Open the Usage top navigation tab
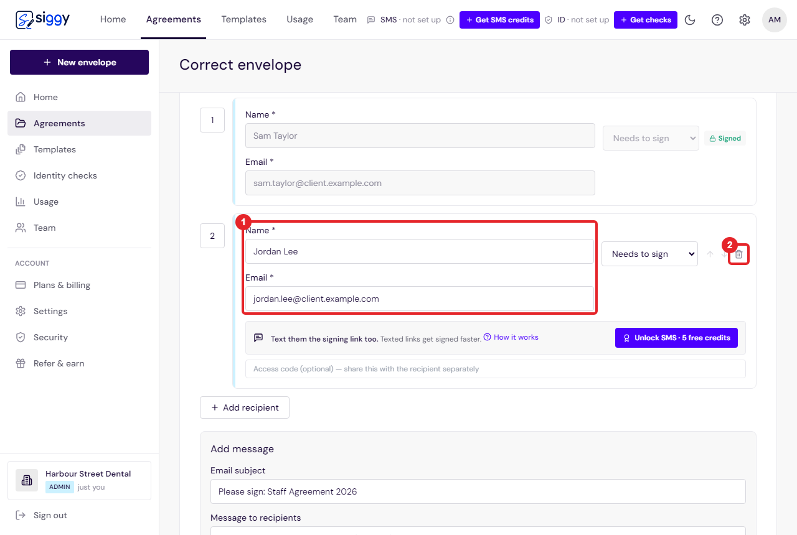The height and width of the screenshot is (535, 797). pos(299,19)
